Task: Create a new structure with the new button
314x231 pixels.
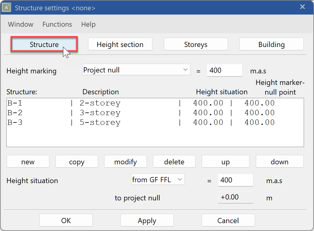Action: point(28,161)
